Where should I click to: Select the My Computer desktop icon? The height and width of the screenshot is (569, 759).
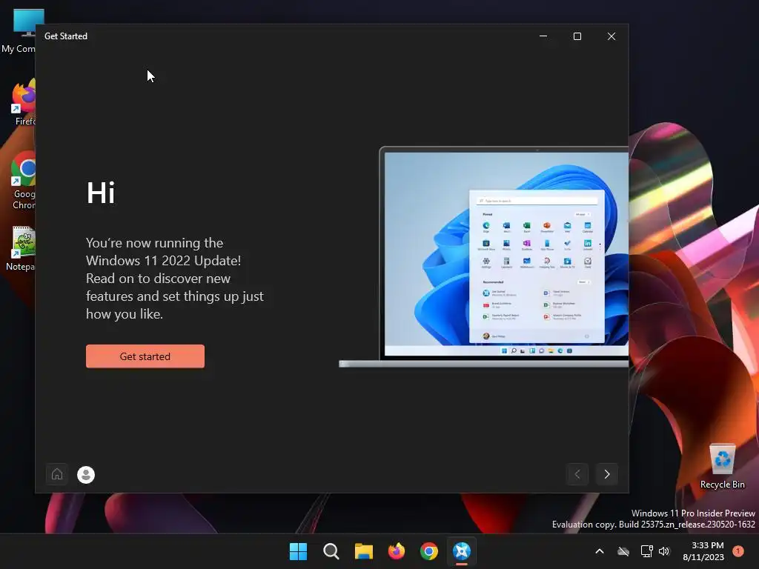click(19, 30)
